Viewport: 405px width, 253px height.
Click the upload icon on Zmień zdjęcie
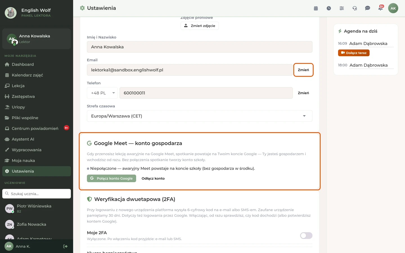pos(186,26)
